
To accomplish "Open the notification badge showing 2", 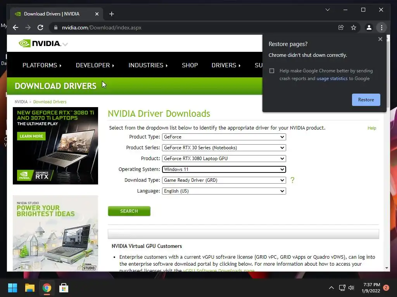I will click(386, 288).
